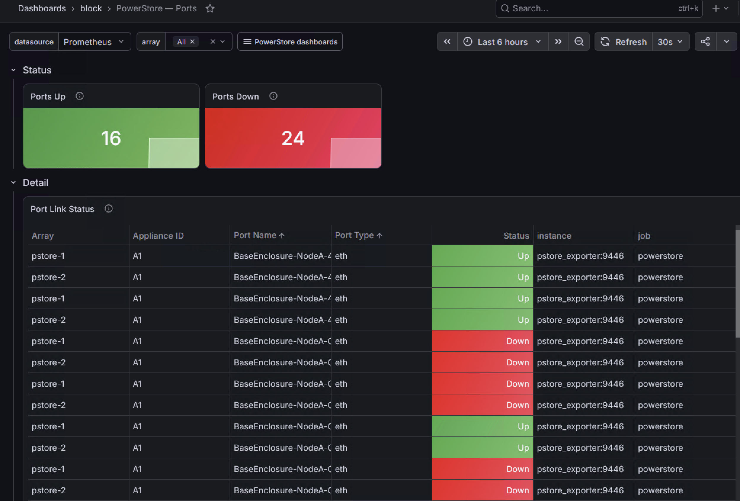
Task: Shift time range backward
Action: [447, 42]
